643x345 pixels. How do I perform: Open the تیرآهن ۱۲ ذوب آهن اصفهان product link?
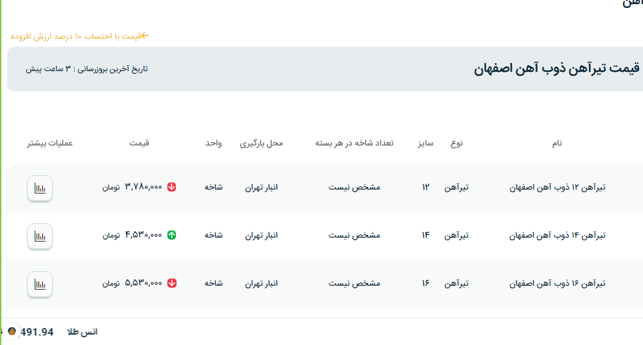point(557,187)
